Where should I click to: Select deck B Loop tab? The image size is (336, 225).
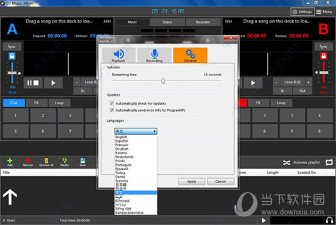[x=281, y=103]
